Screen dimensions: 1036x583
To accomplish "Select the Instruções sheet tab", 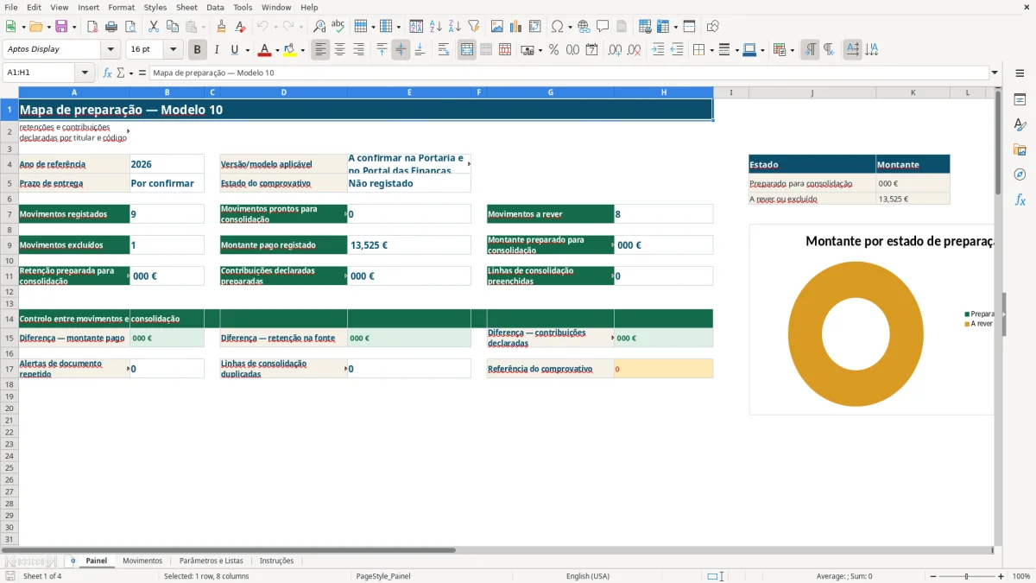I will 277,561.
